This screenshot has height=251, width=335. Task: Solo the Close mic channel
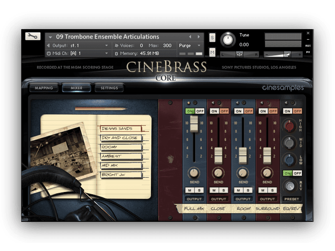click(x=224, y=190)
